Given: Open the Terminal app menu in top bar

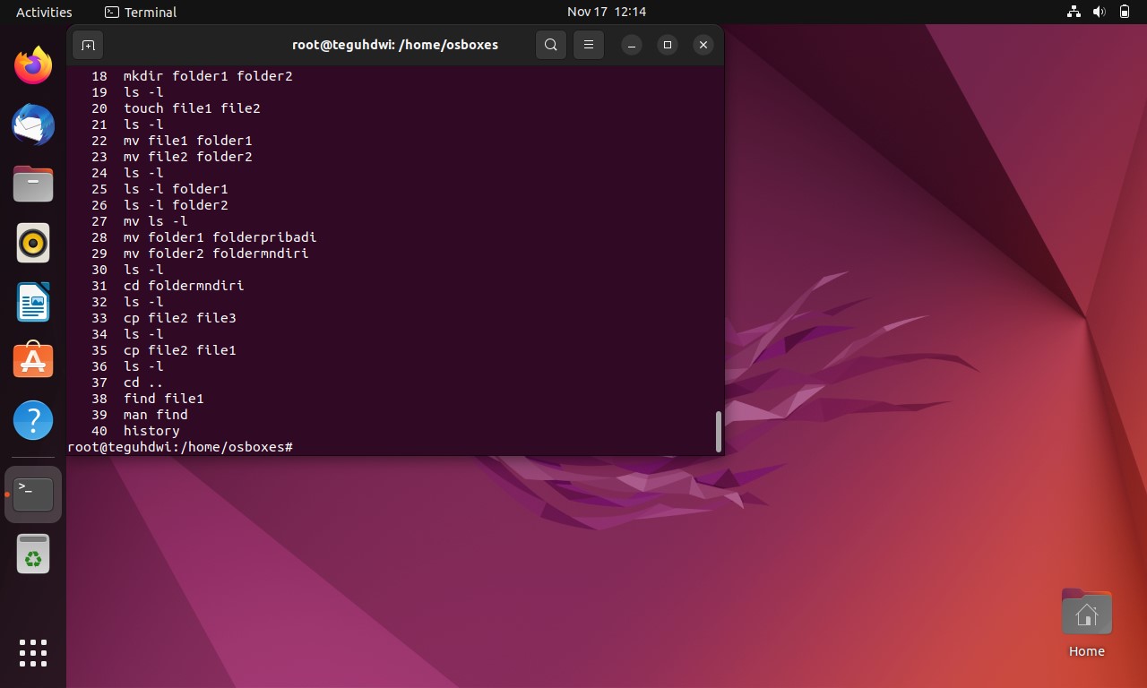Looking at the screenshot, I should (x=141, y=12).
